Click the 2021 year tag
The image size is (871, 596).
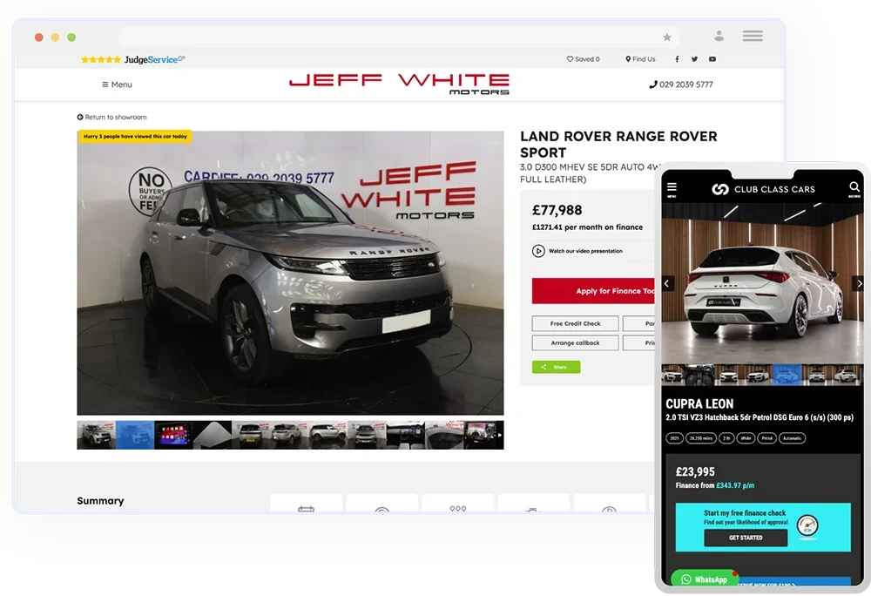point(674,438)
